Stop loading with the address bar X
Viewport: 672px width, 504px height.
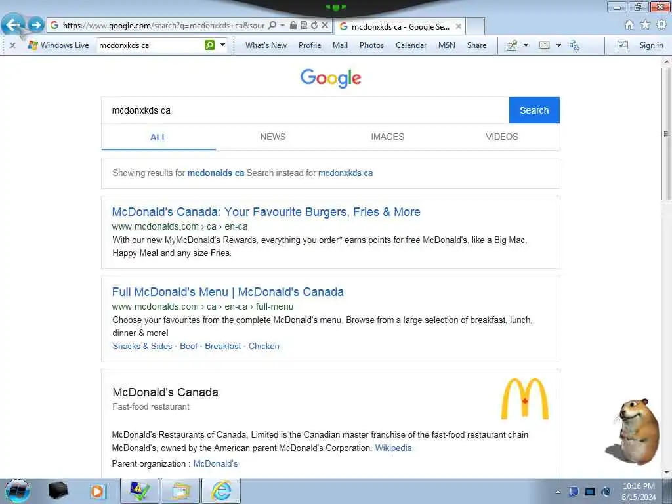325,26
